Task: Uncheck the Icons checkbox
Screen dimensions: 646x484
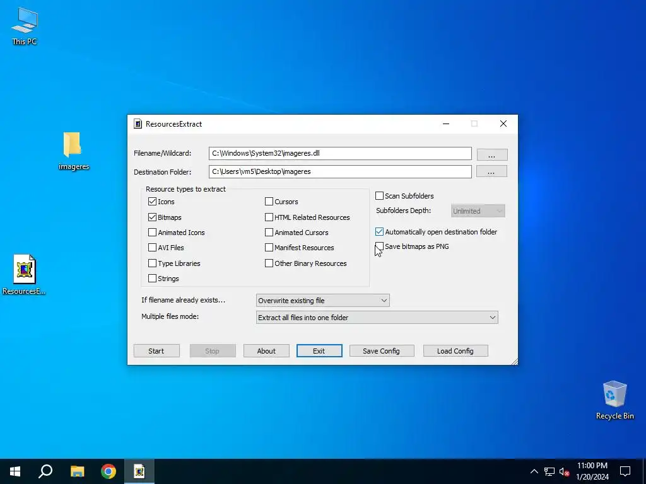Action: [152, 202]
